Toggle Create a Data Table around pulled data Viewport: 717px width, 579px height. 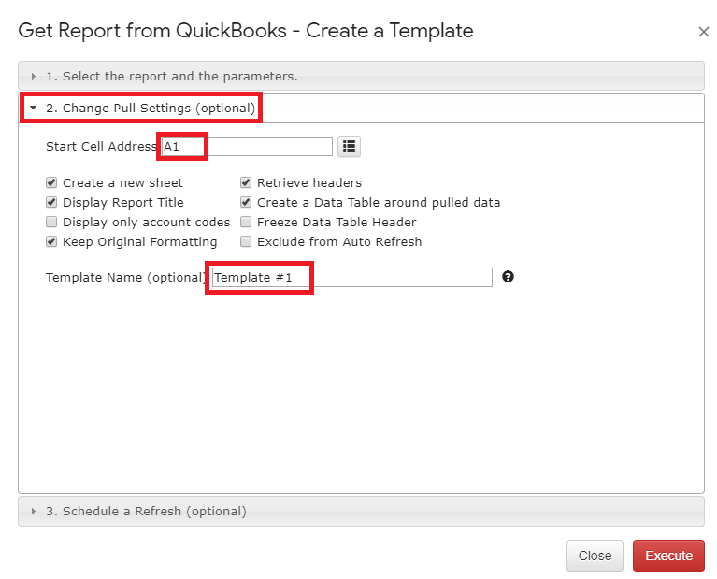246,202
